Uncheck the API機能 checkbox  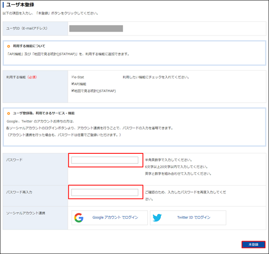pos(73,84)
